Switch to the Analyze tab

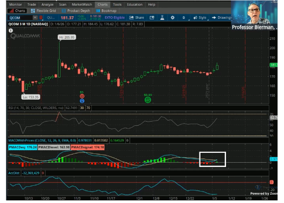click(48, 5)
